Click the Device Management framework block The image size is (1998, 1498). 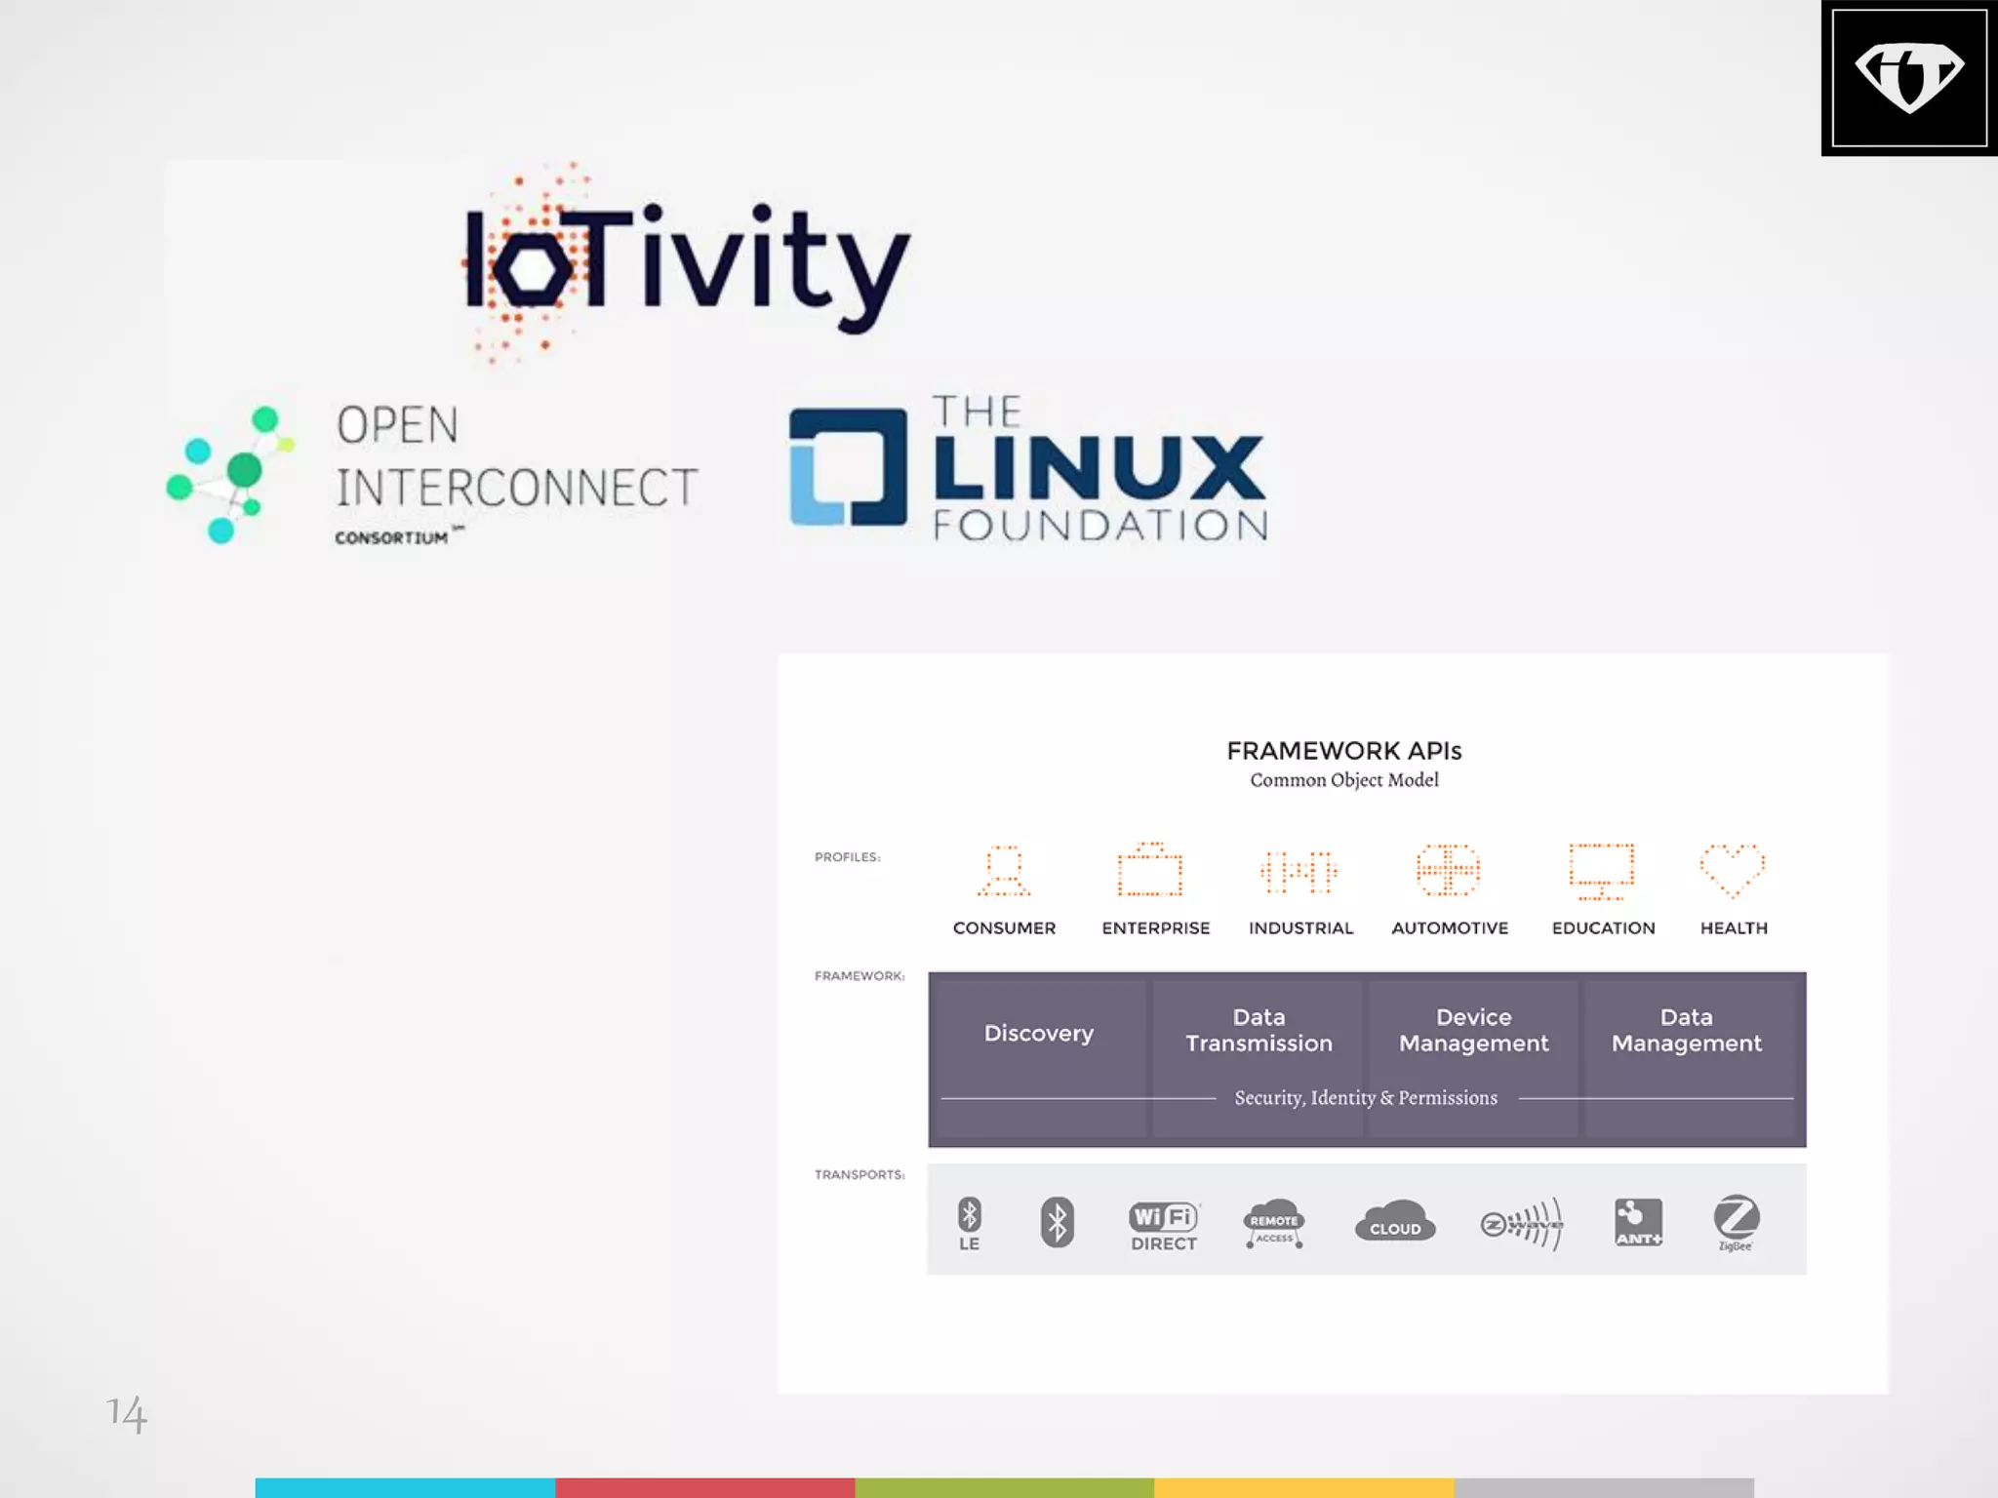[1473, 1031]
